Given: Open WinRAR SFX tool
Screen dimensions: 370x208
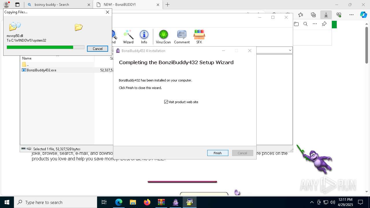Looking at the screenshot, I should 199,37.
